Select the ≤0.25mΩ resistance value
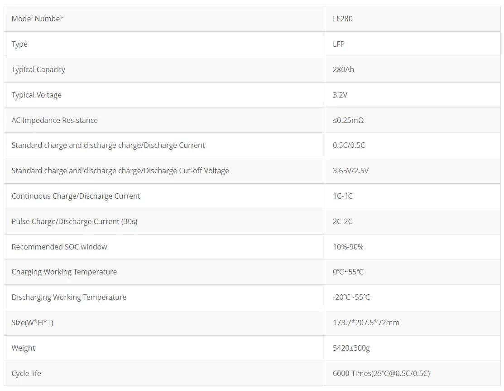This screenshot has height=391, width=504. [x=348, y=120]
